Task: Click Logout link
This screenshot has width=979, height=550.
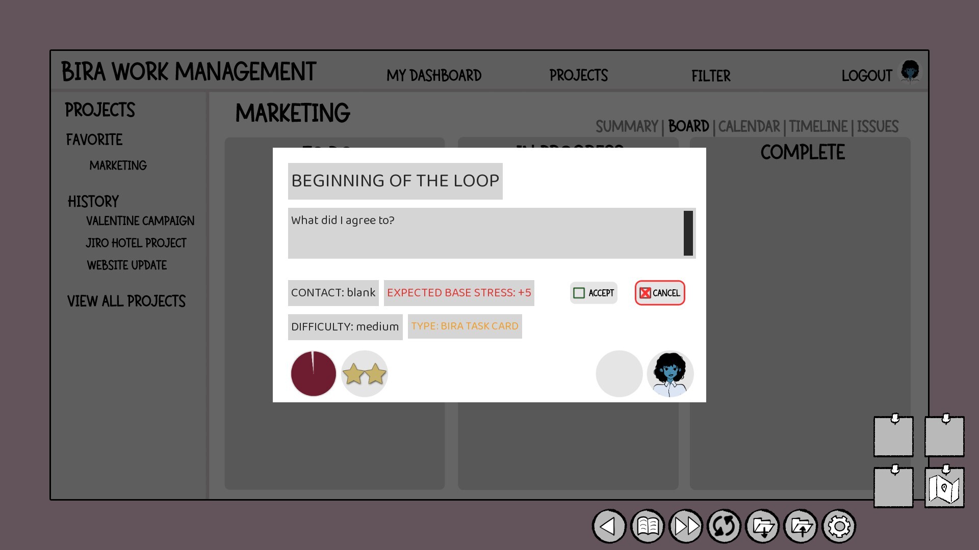Action: pyautogui.click(x=866, y=76)
